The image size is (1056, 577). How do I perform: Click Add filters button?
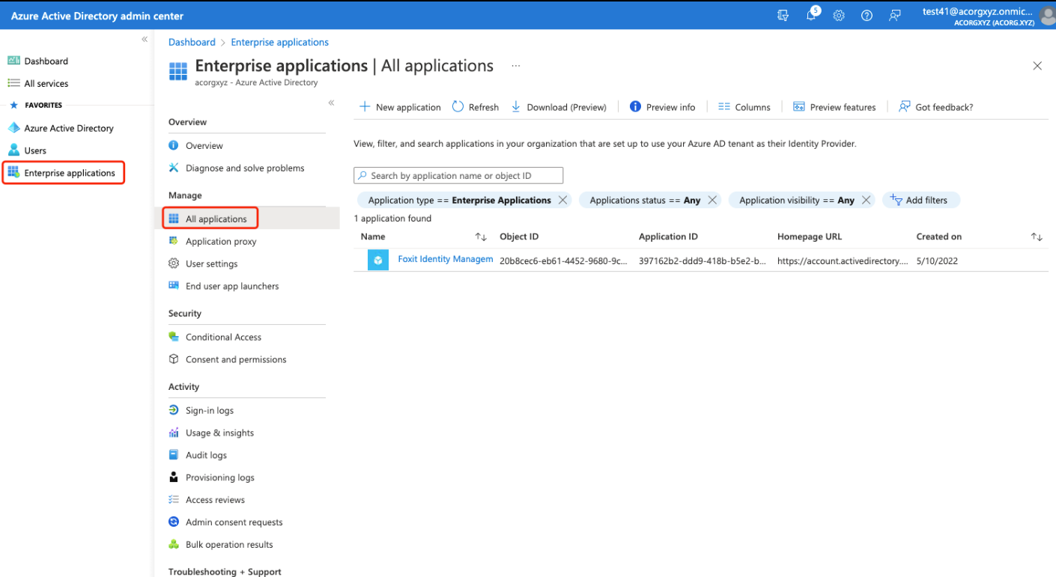(x=921, y=201)
